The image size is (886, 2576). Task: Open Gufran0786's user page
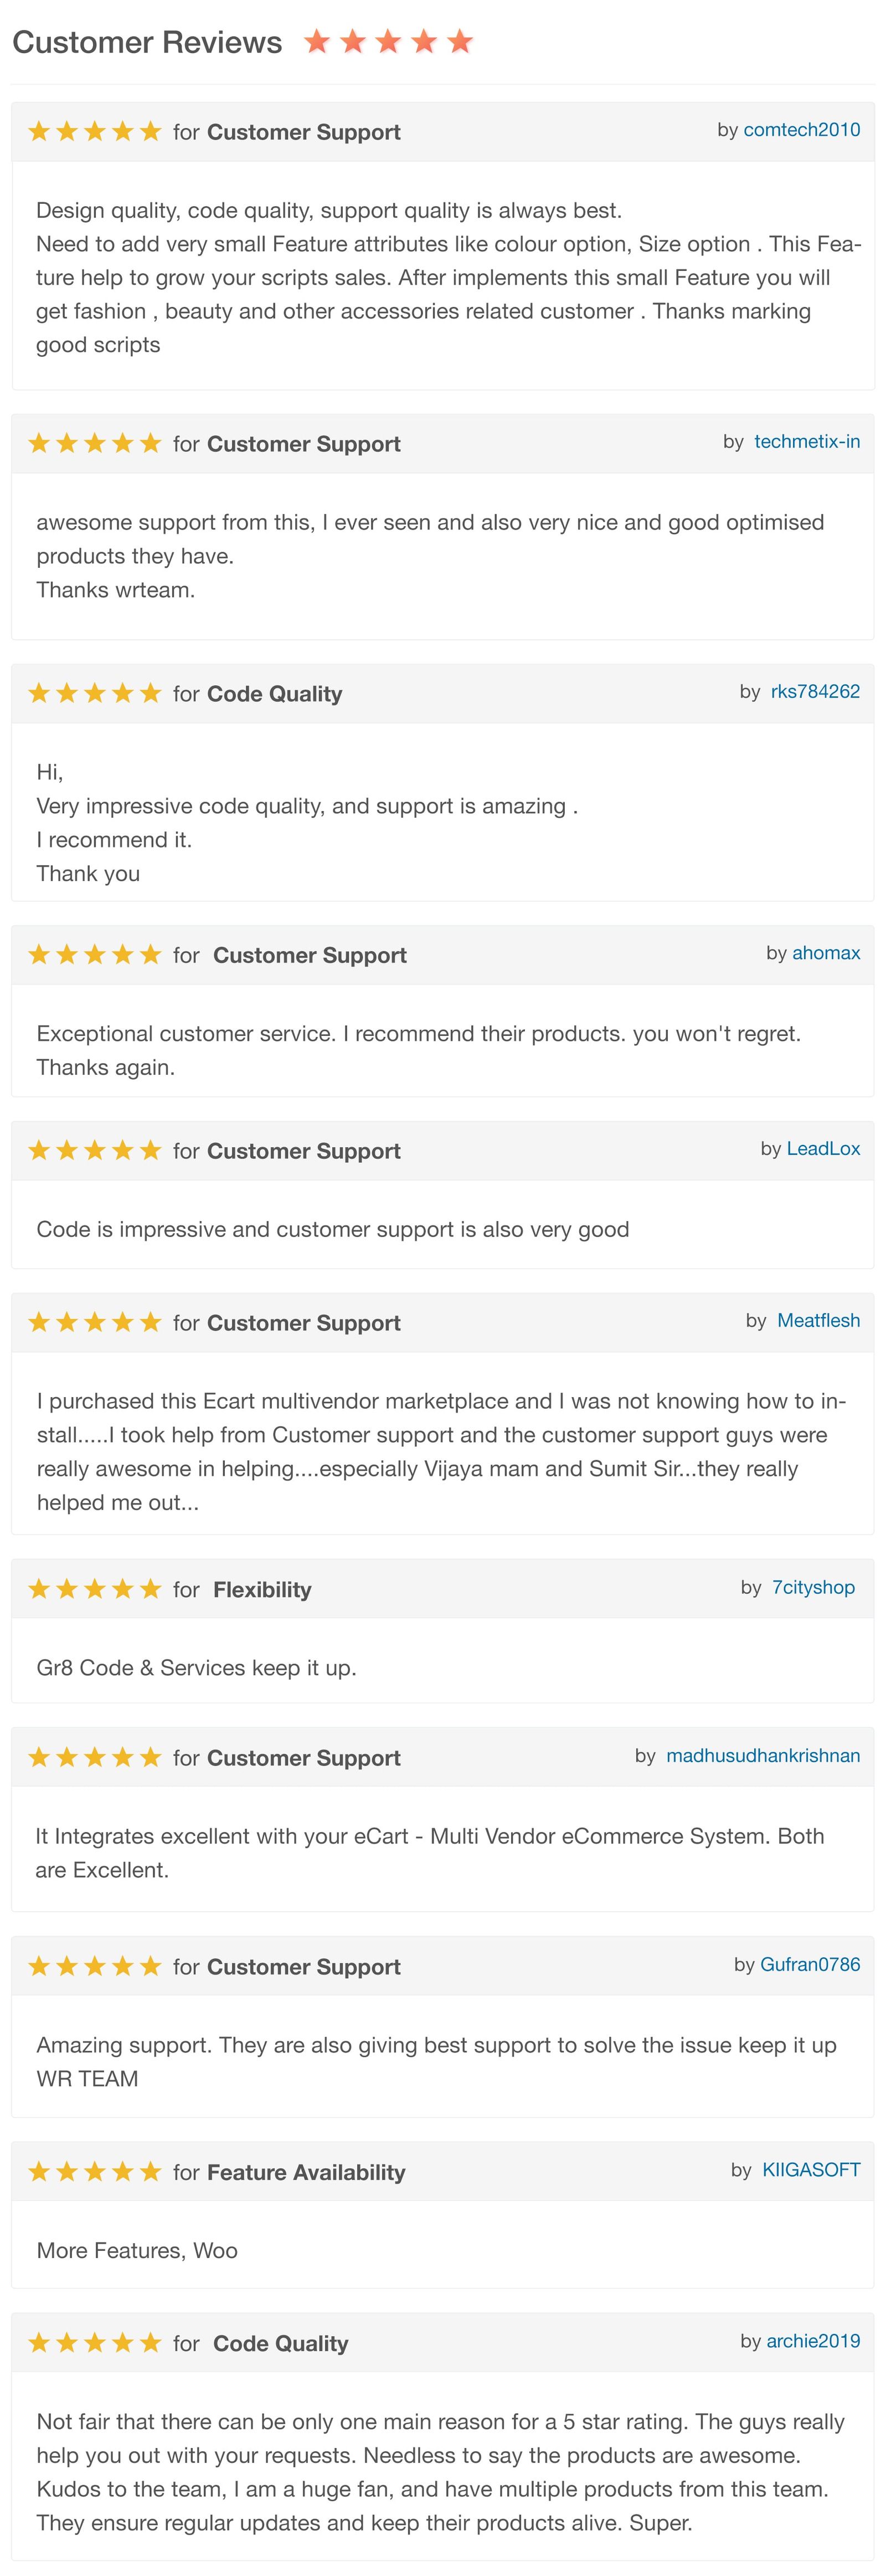pos(810,1965)
